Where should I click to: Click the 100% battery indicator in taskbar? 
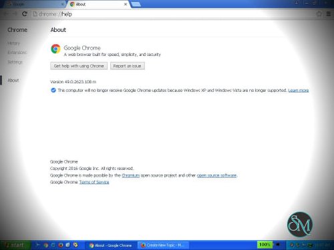click(x=265, y=245)
